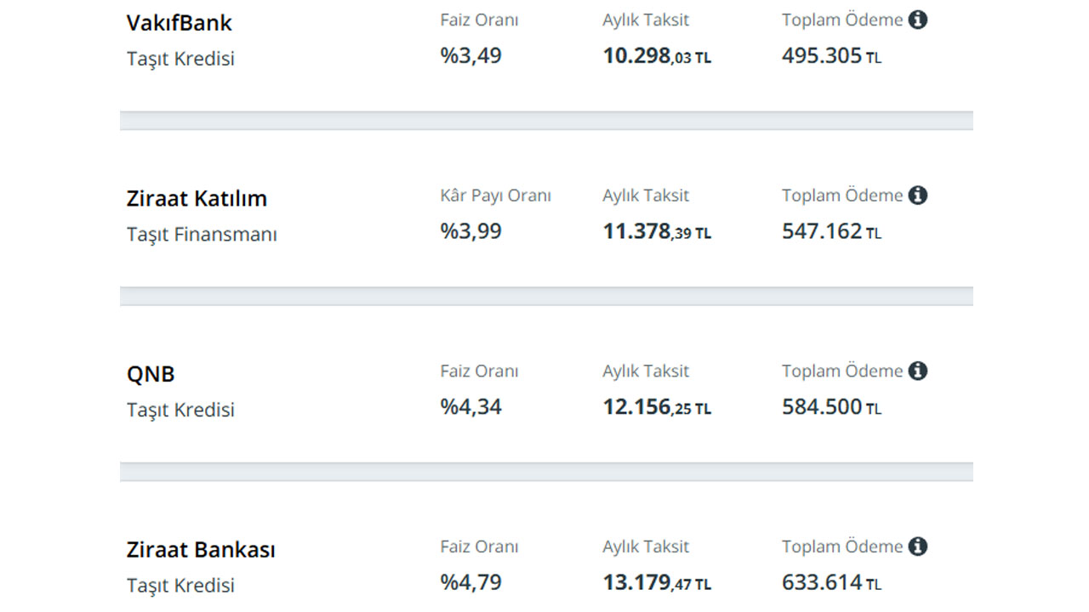Viewport: 1089px width, 612px height.
Task: Click the 633.614 TL total payment amount
Action: (831, 583)
